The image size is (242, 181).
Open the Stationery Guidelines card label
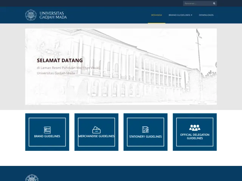[145, 137]
